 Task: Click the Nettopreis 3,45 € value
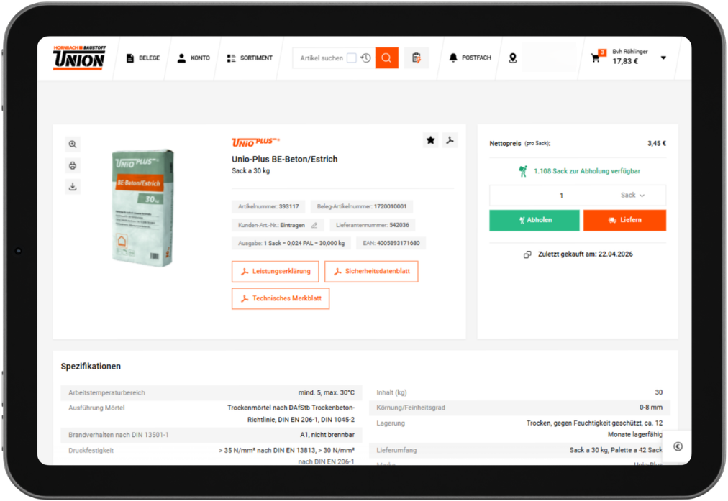pos(657,143)
